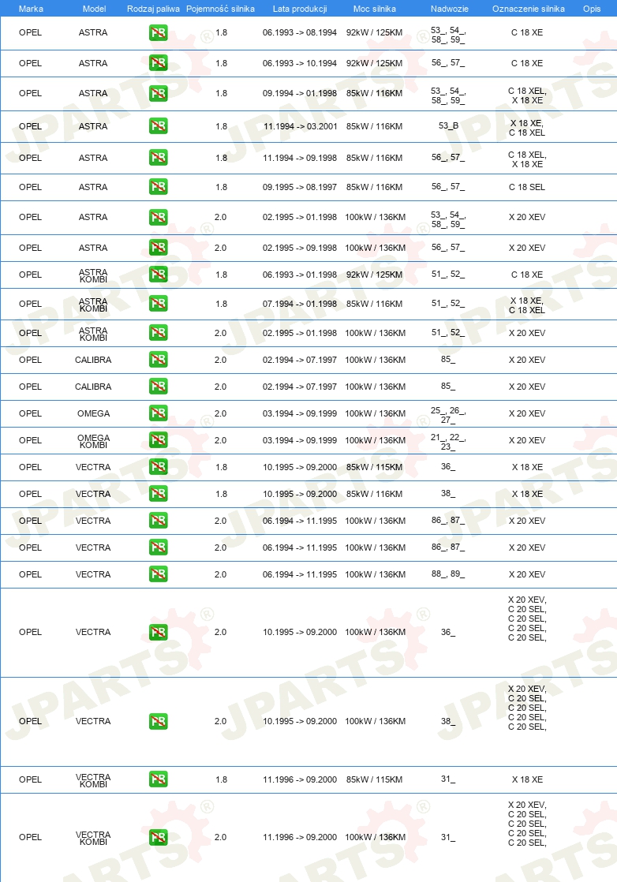The height and width of the screenshot is (882, 617).
Task: Select the date cell 02.1995 -> 09.1998
Action: [x=300, y=248]
